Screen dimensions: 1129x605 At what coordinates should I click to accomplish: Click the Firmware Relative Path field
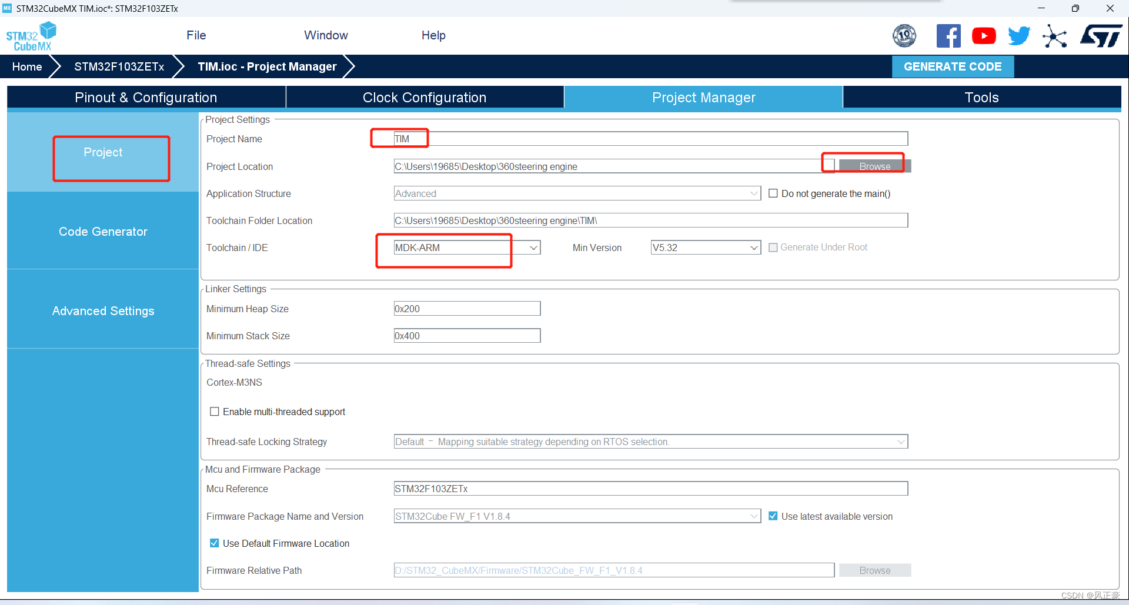pos(614,570)
